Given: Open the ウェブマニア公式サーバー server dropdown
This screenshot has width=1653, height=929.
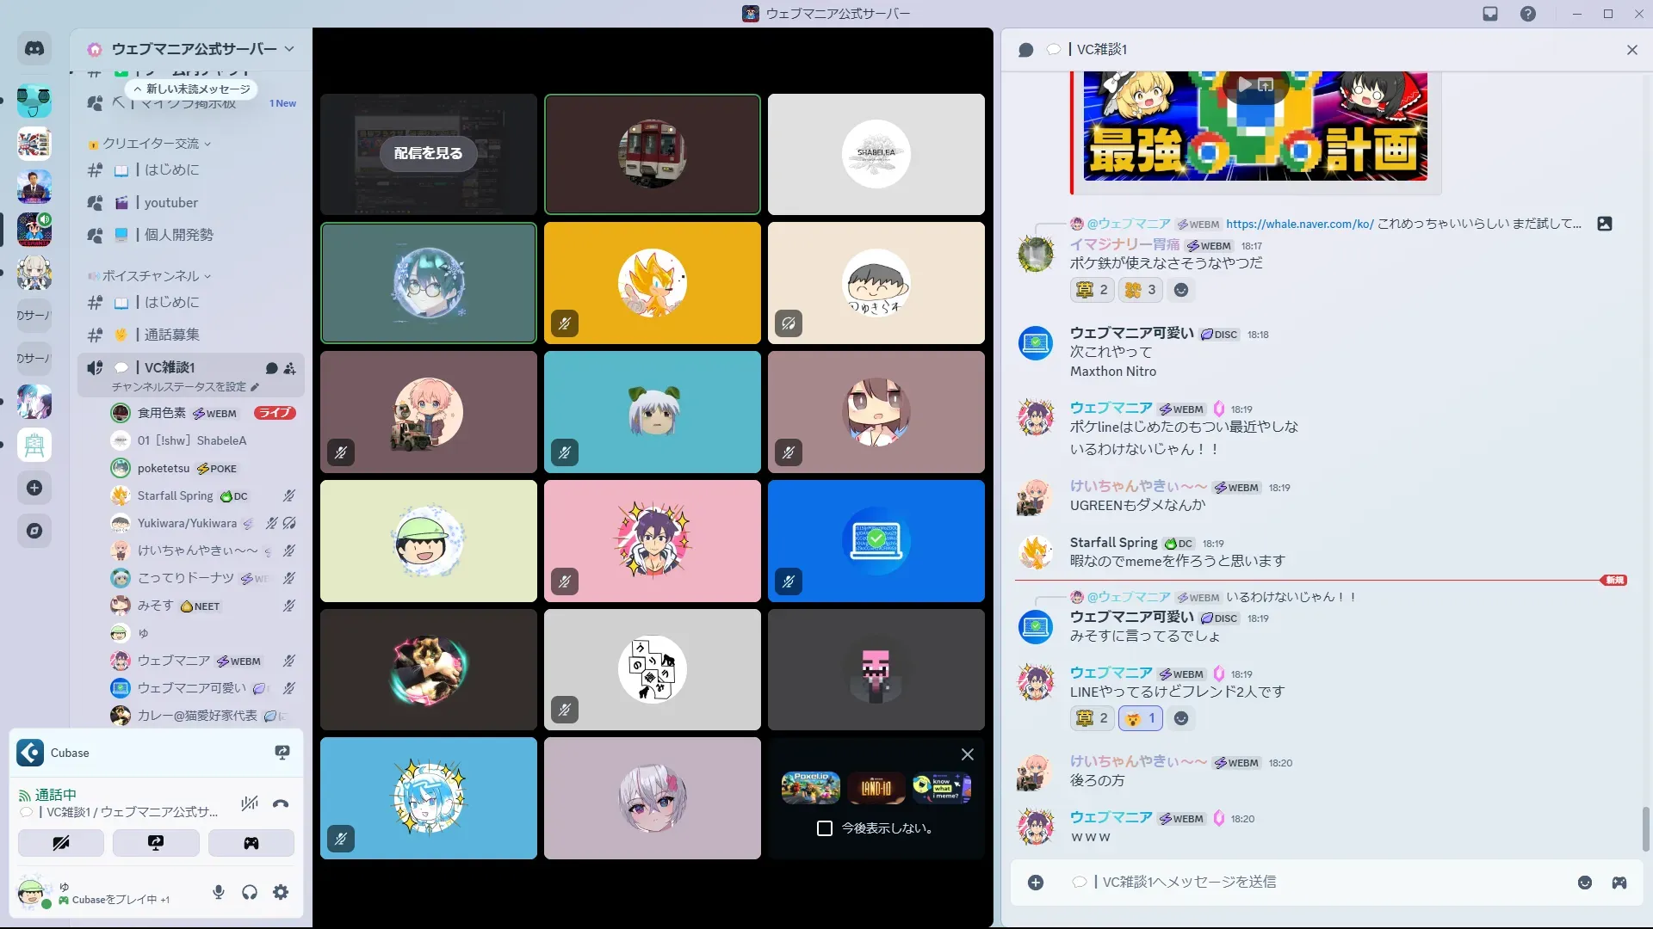Looking at the screenshot, I should click(x=194, y=49).
